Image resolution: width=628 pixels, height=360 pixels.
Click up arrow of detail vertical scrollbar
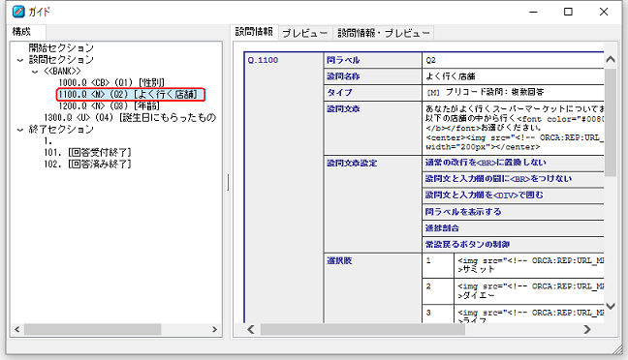click(x=611, y=60)
